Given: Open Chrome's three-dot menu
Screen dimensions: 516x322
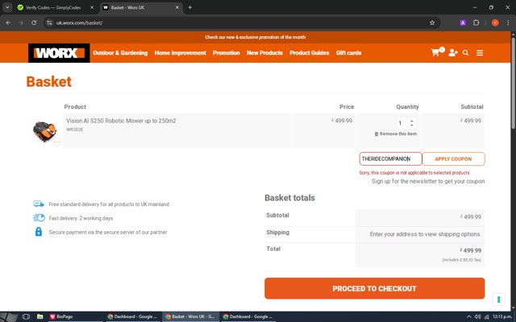Looking at the screenshot, I should coord(508,23).
